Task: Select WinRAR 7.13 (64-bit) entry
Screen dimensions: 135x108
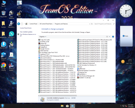Action: point(84,78)
